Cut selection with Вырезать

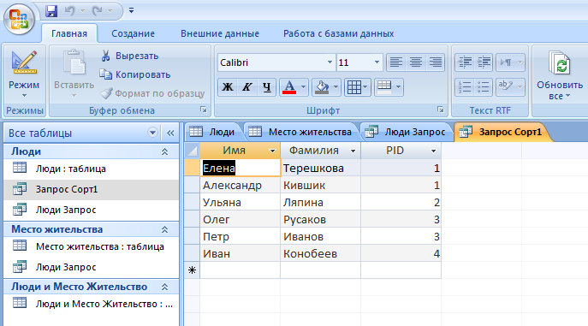(x=130, y=56)
